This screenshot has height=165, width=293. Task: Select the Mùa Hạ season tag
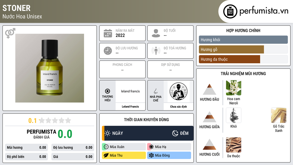coord(169,147)
